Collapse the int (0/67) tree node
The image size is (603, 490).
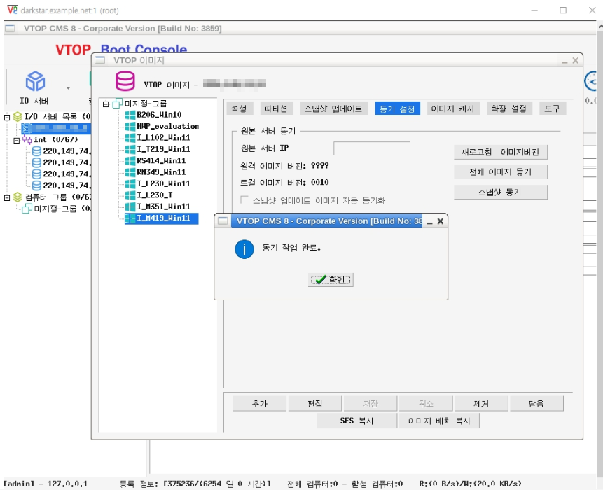pyautogui.click(x=17, y=140)
